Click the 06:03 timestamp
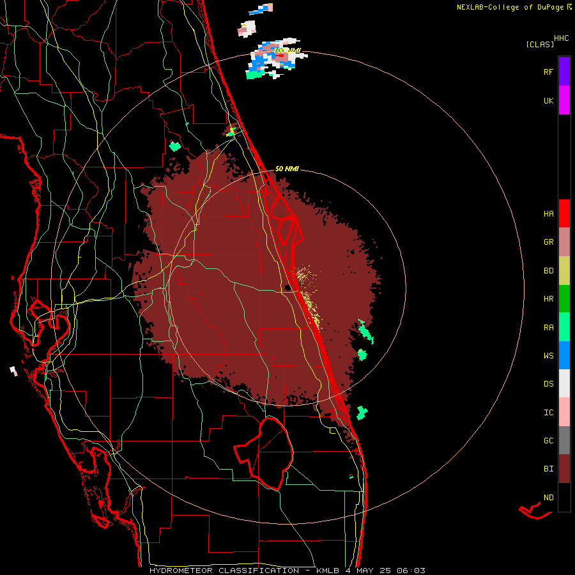The image size is (575, 575). 411,571
